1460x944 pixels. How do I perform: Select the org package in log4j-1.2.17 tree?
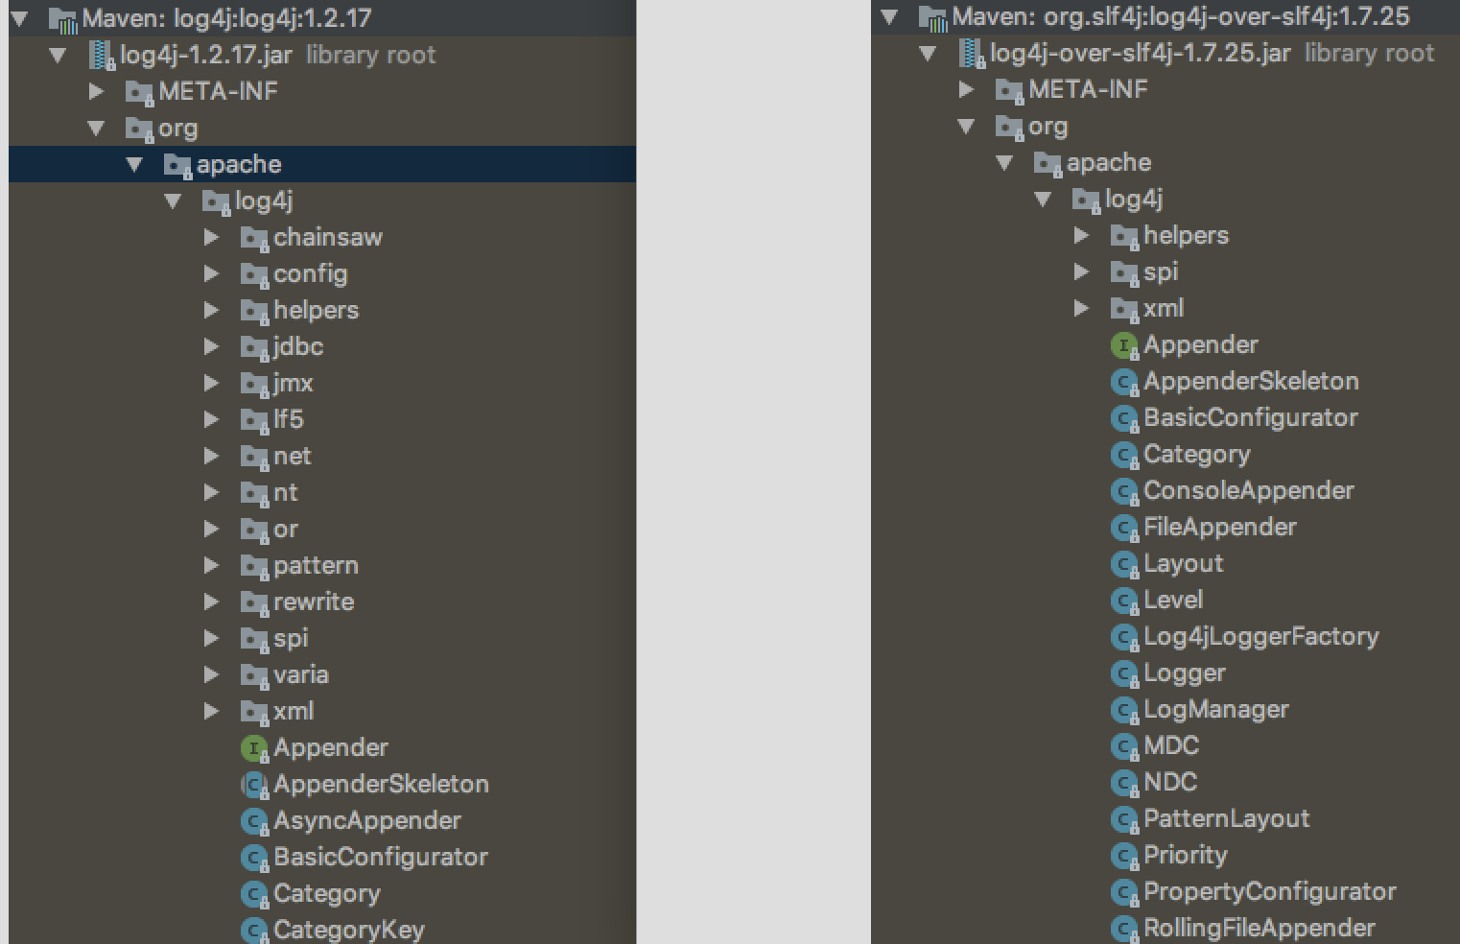(177, 128)
